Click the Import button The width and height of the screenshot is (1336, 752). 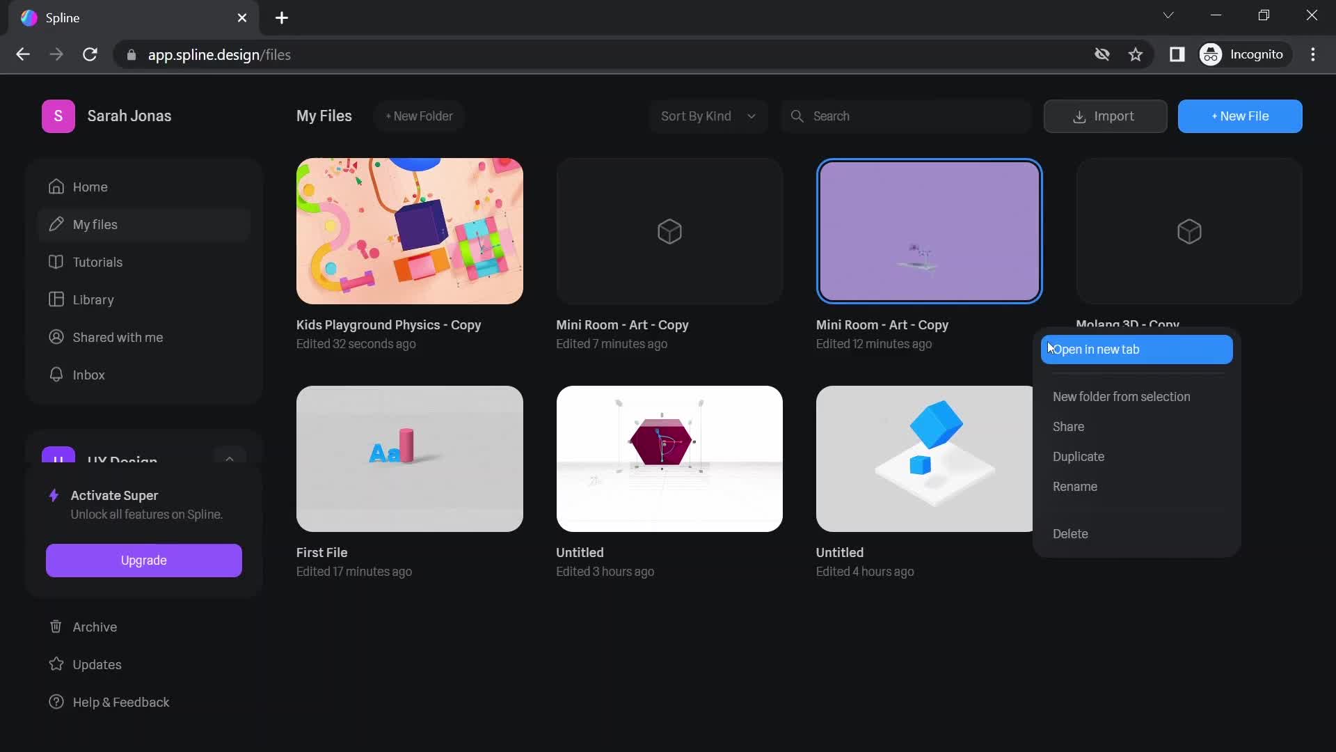coord(1104,116)
